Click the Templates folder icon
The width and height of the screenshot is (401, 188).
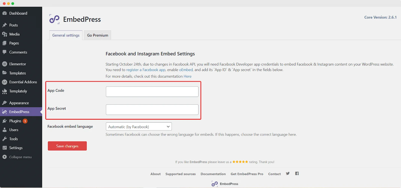(5, 73)
